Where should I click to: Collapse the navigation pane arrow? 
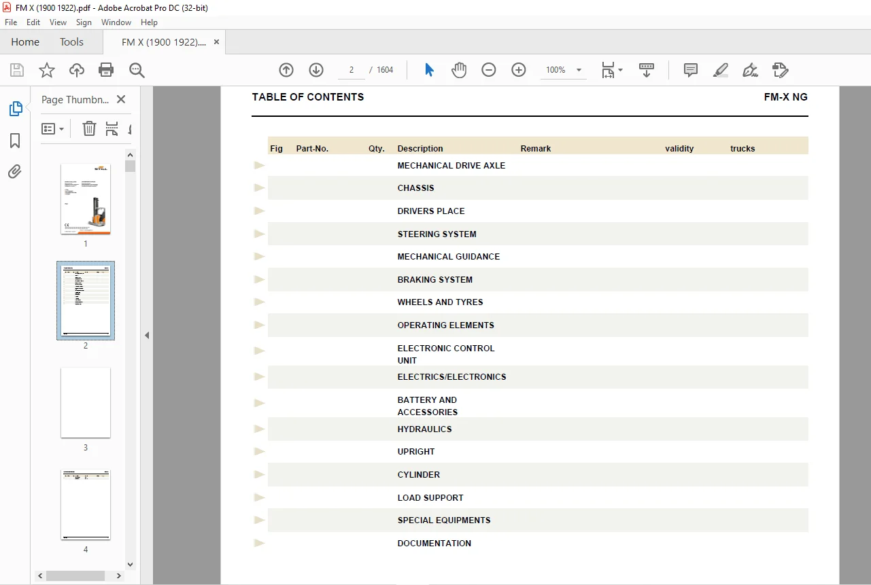tap(147, 335)
